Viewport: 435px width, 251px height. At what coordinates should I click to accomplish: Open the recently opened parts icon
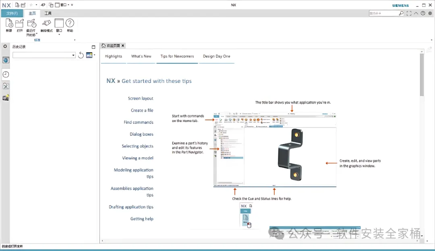point(31,23)
